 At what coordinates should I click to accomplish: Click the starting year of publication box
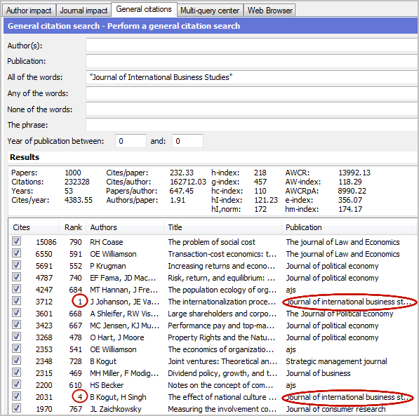pos(131,141)
